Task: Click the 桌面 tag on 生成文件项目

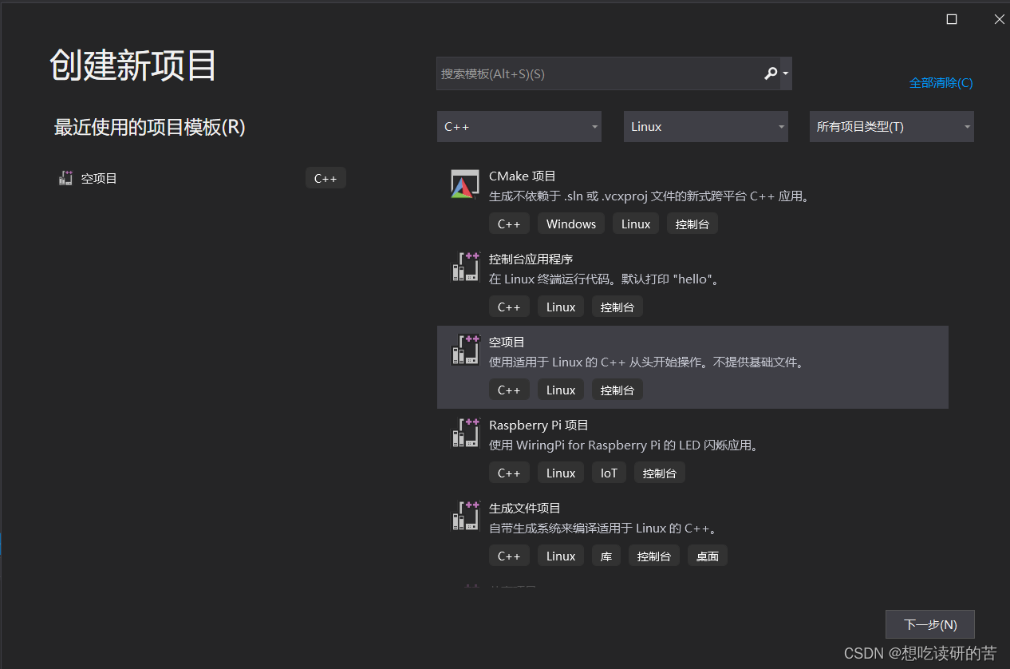Action: [707, 556]
